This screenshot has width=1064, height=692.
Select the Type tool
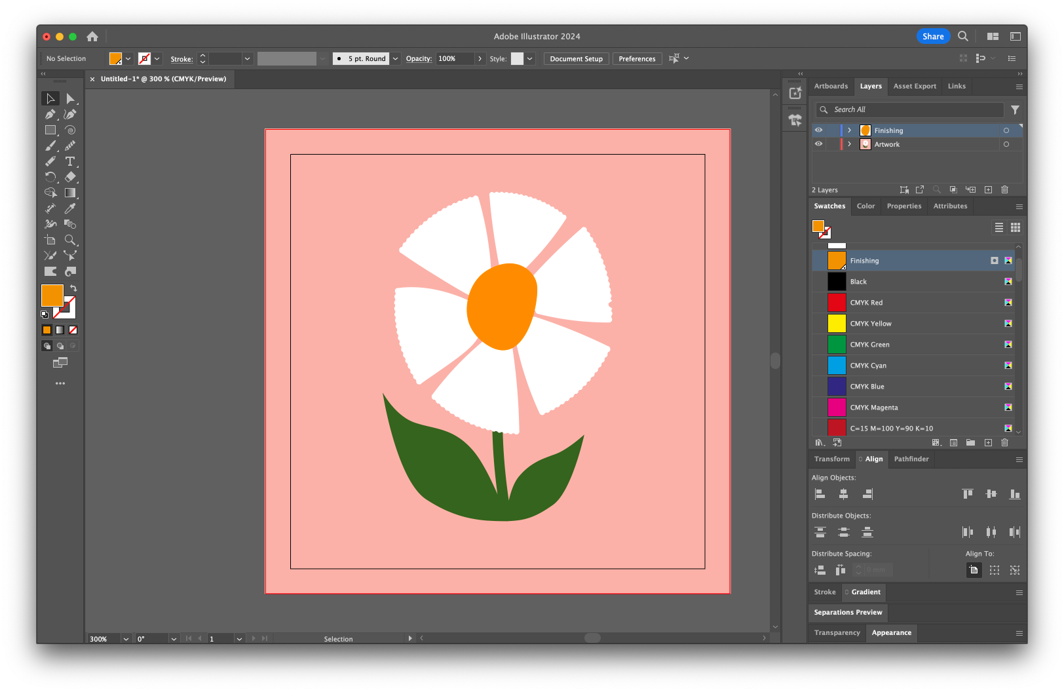tap(70, 161)
